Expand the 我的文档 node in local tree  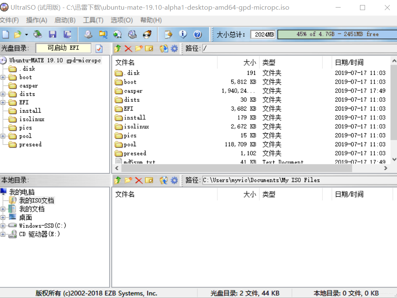(x=3, y=209)
